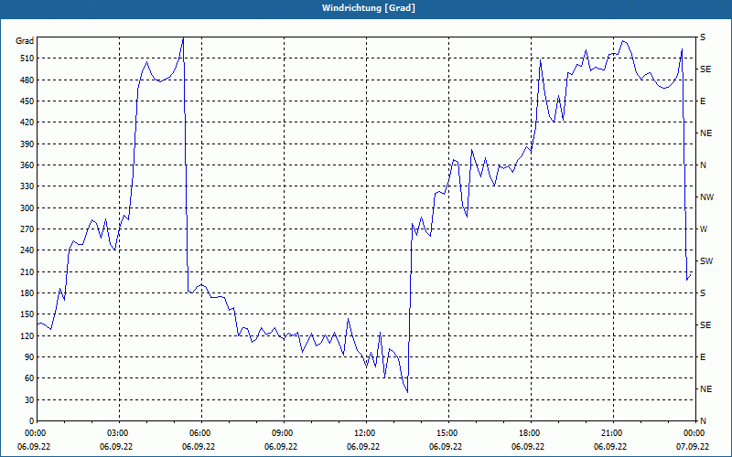Viewport: 732px width, 457px height.
Task: Select the 0 y-axis value
Action: pos(32,421)
